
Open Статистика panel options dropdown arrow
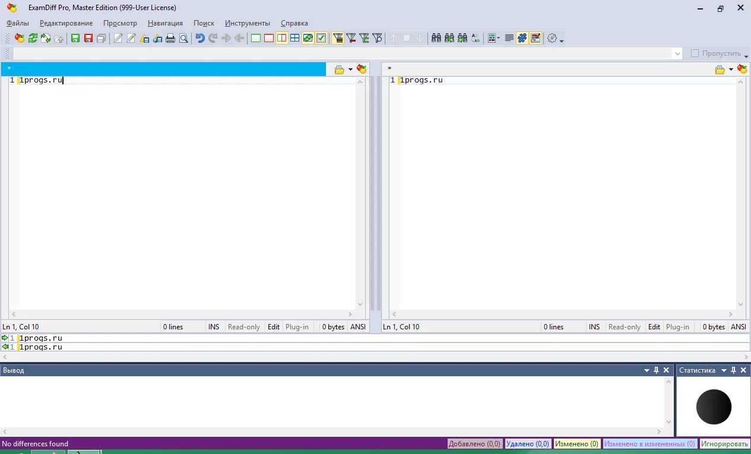click(x=724, y=370)
